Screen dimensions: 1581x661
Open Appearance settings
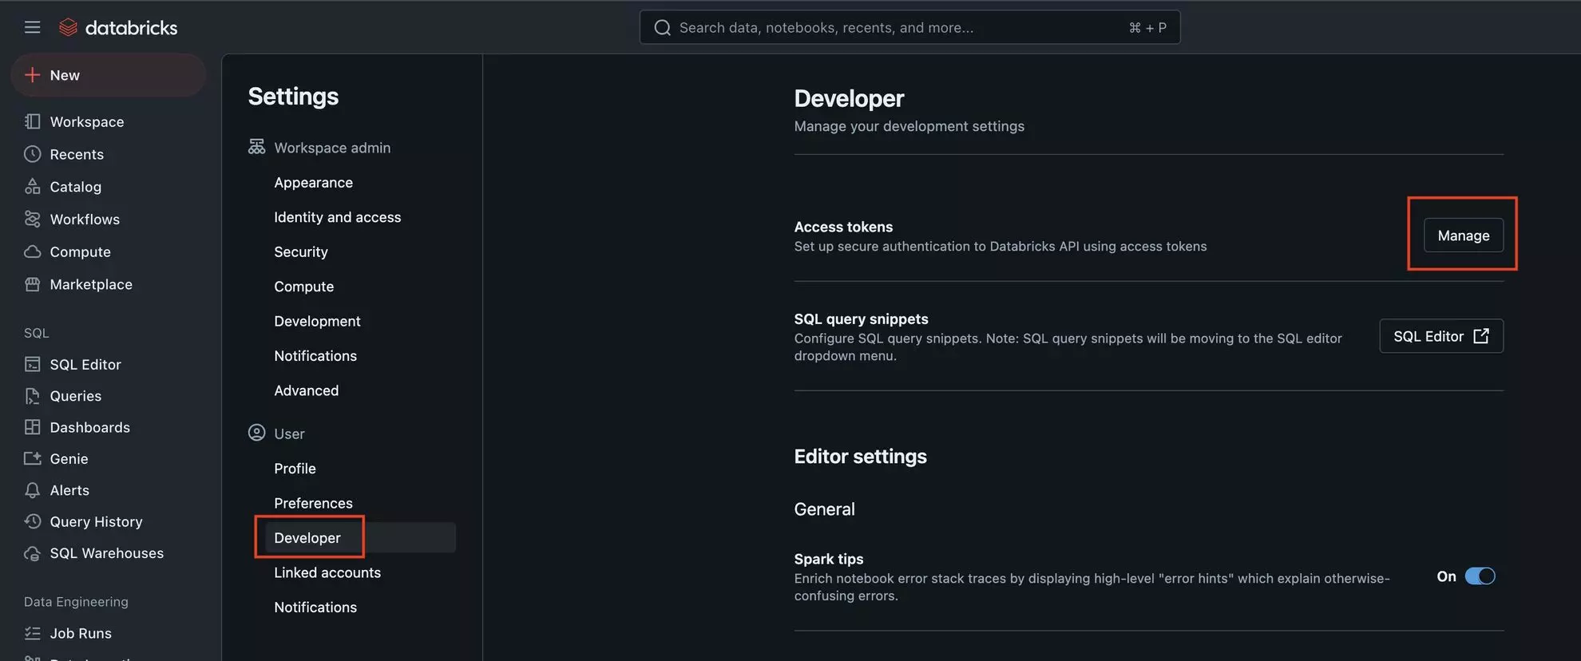(313, 183)
